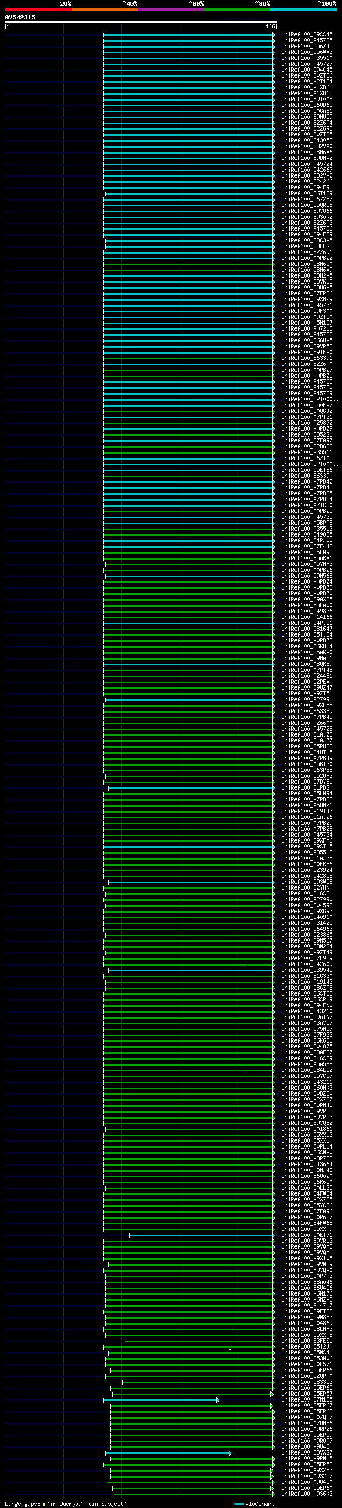The image size is (342, 1508).
Task: Click the short cyan bar for UniRef100_Q7M1Q5
Action: 161,1400
